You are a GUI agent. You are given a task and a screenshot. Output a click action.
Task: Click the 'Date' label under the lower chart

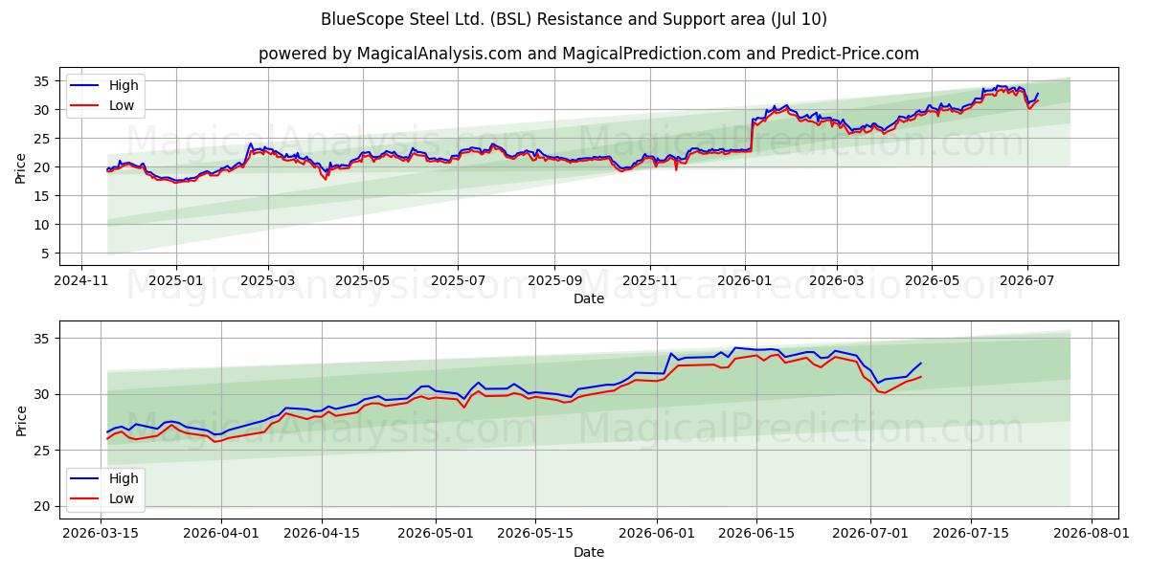[x=588, y=553]
